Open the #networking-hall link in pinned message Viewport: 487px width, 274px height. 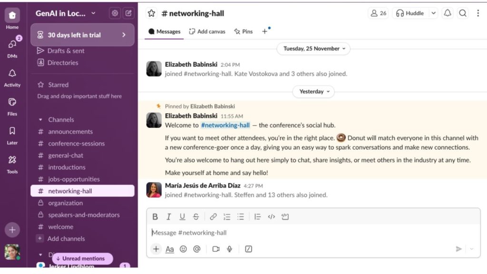point(225,125)
